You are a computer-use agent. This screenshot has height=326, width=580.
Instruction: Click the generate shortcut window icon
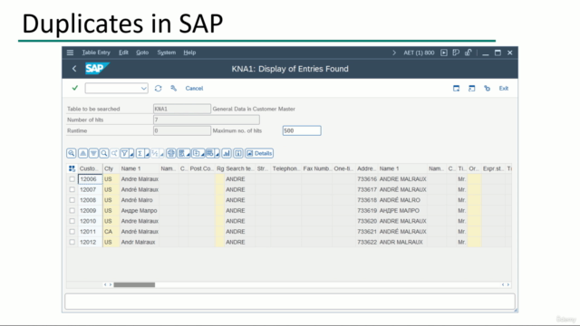pos(471,89)
